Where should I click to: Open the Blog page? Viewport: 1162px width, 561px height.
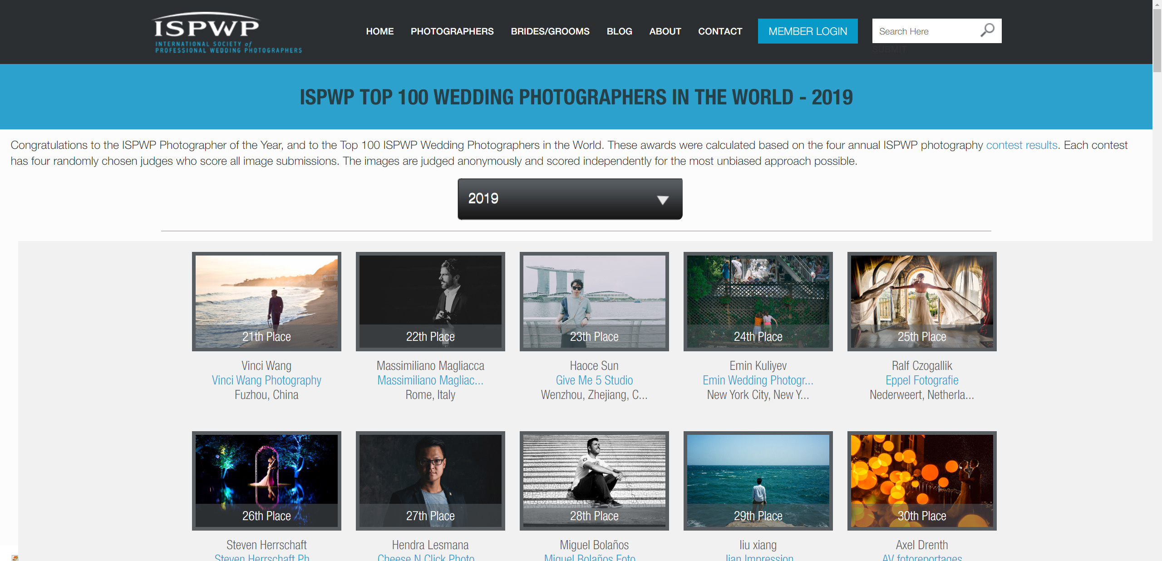tap(619, 31)
